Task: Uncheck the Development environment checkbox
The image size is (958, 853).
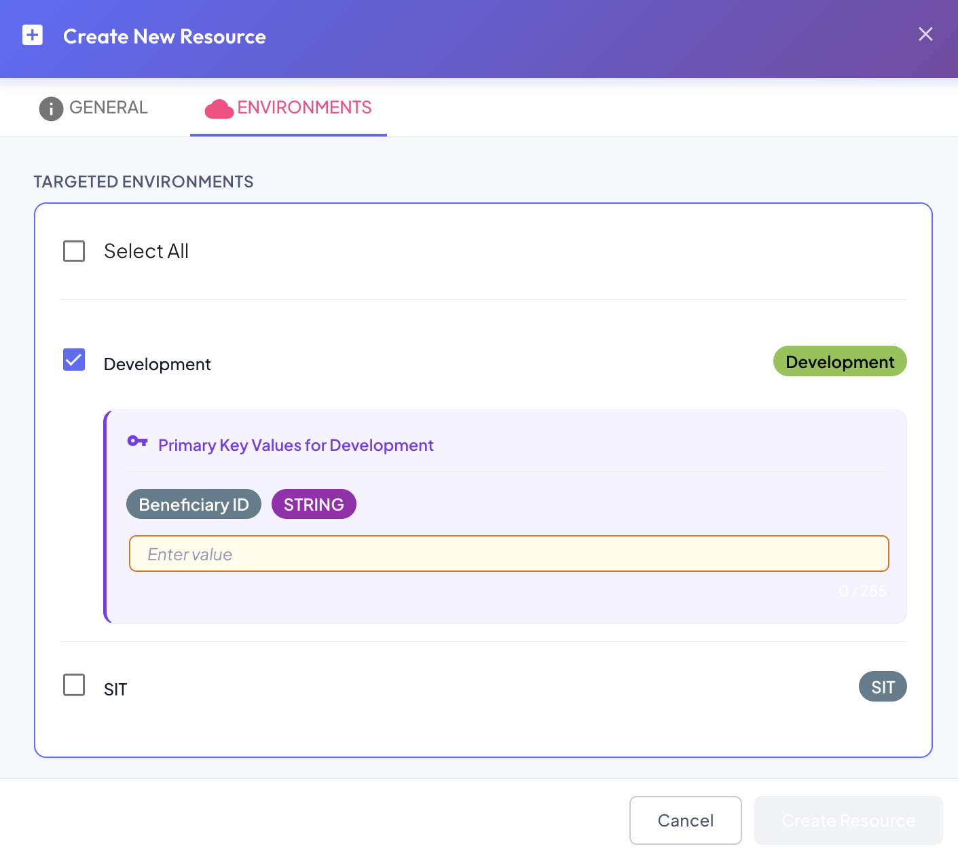Action: [74, 359]
